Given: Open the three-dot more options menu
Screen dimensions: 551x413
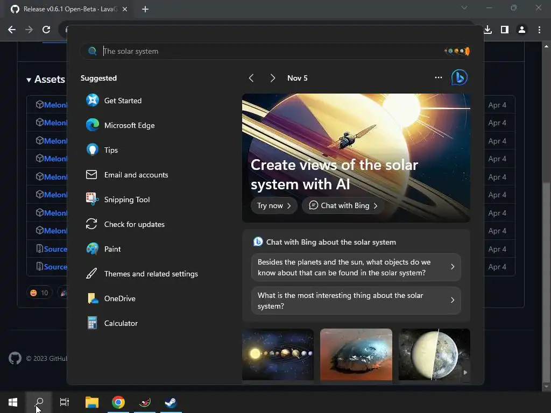Looking at the screenshot, I should click(x=438, y=77).
